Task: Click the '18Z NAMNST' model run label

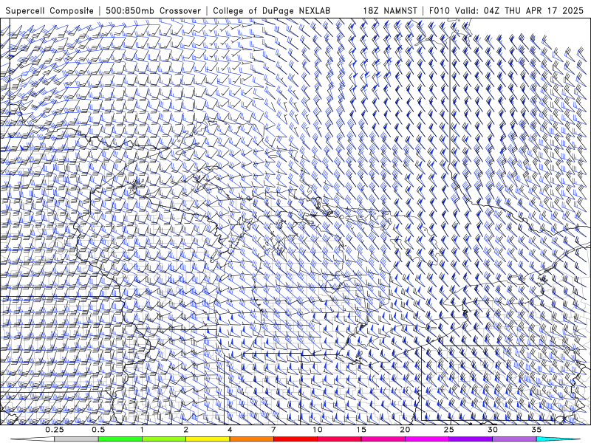Action: click(x=390, y=10)
